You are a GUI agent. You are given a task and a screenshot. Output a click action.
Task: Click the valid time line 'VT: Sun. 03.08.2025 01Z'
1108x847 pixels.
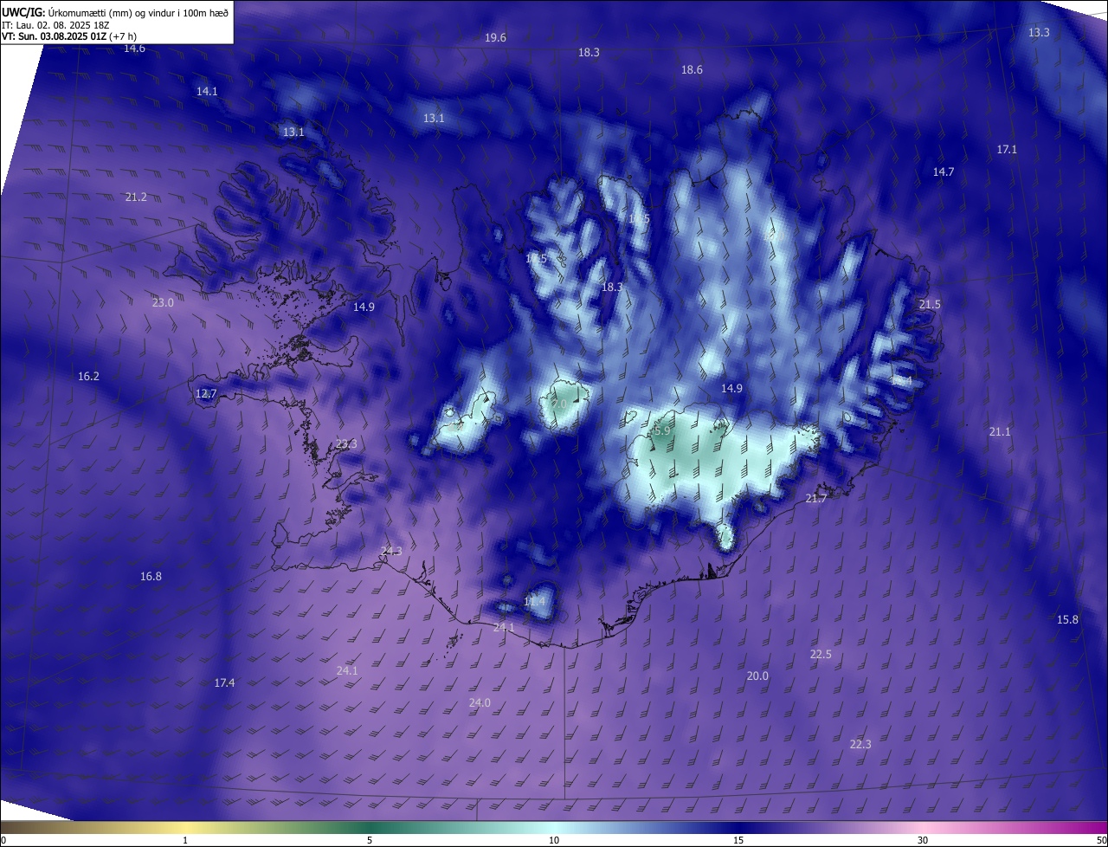tap(55, 36)
